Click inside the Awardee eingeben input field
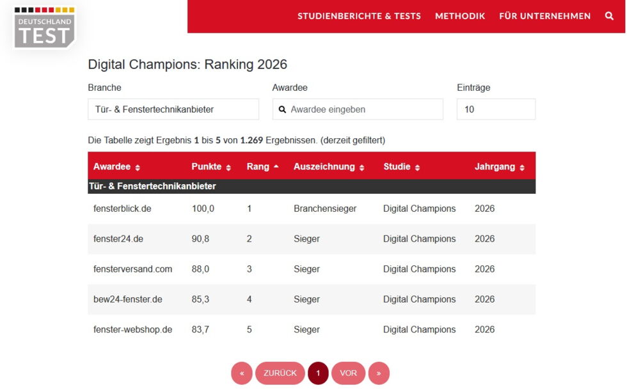Screen dimensions: 627x392 click(358, 109)
